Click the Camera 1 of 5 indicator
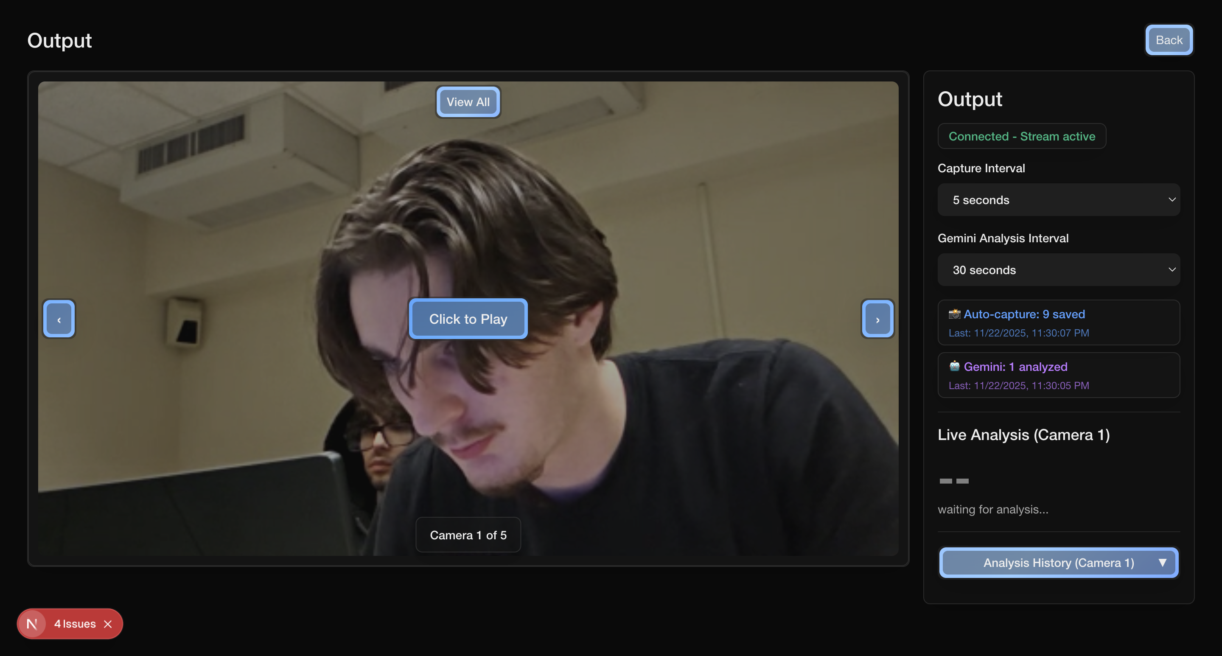 tap(468, 535)
